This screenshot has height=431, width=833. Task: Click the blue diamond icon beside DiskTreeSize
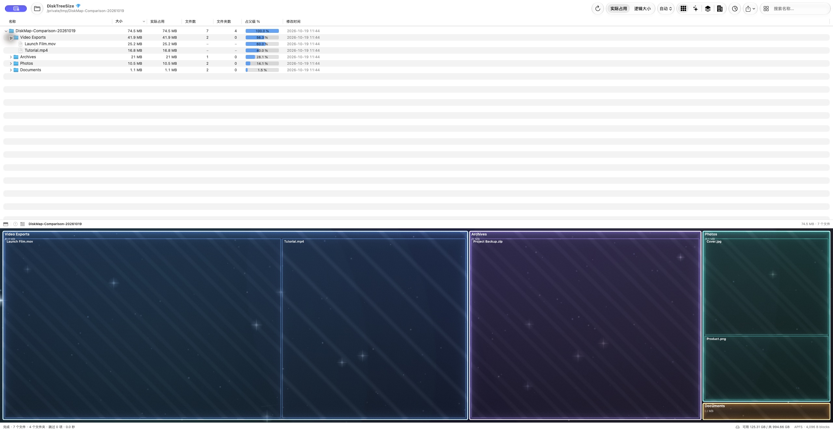click(x=78, y=6)
